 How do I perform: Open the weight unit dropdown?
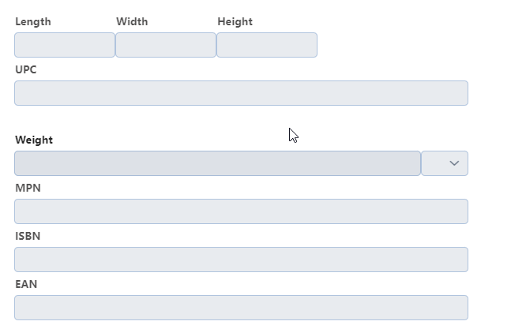[445, 163]
